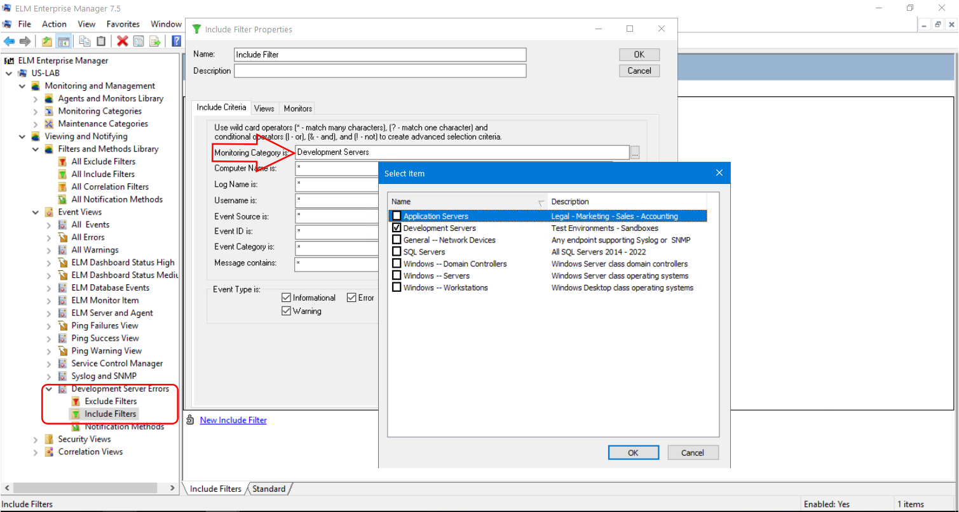
Task: Check the General -- Network Devices checkbox
Action: point(397,240)
